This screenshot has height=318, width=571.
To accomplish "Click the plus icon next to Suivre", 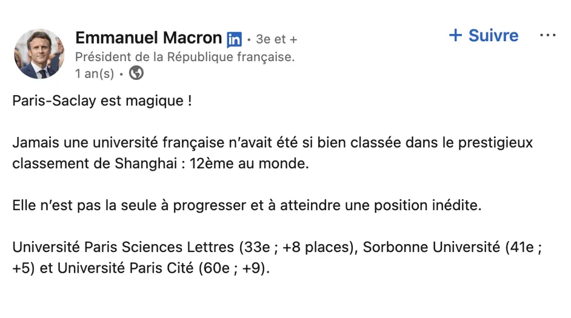I will [x=455, y=36].
